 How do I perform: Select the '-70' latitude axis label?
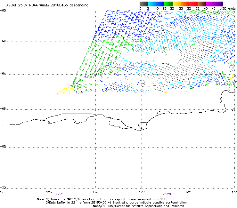[x=3, y=188]
